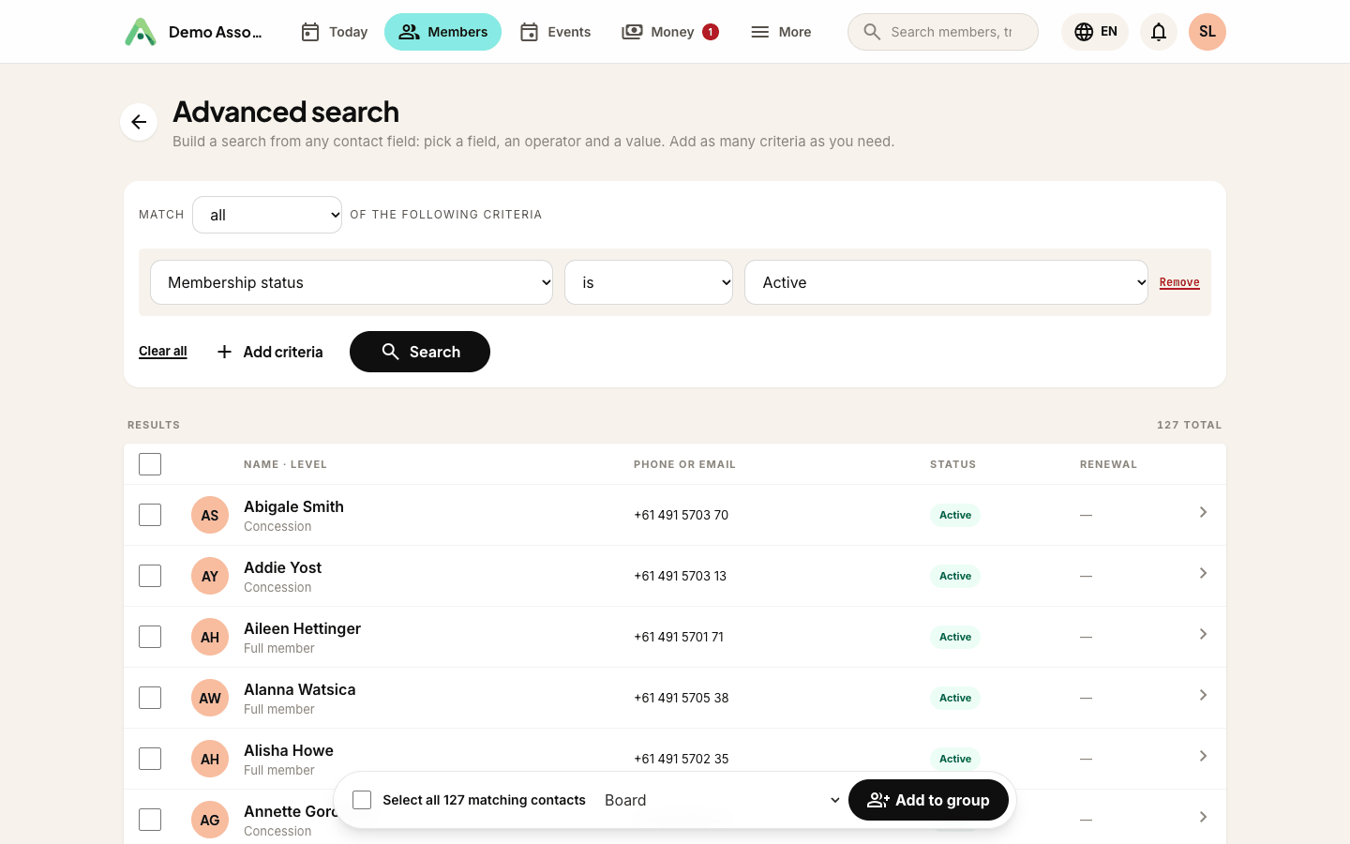Open the Match all dropdown

[x=267, y=215]
